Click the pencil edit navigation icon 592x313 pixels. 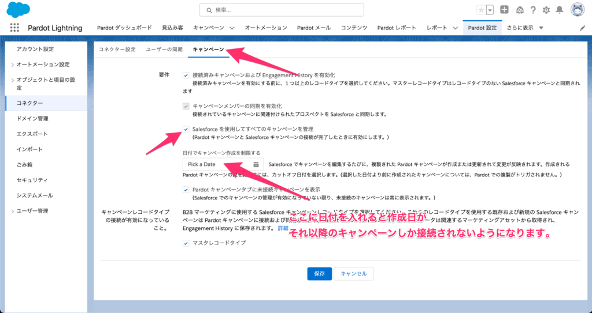(583, 28)
